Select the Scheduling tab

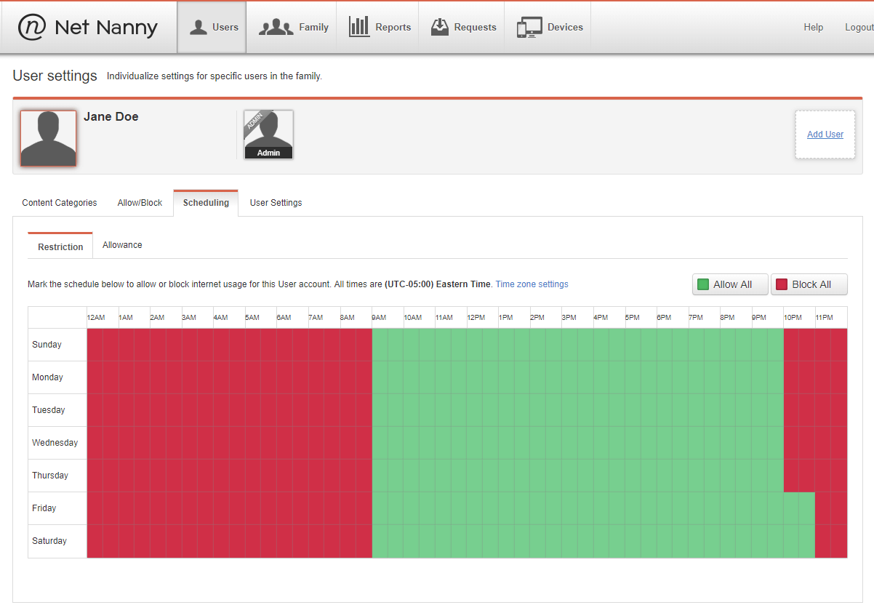(x=206, y=203)
